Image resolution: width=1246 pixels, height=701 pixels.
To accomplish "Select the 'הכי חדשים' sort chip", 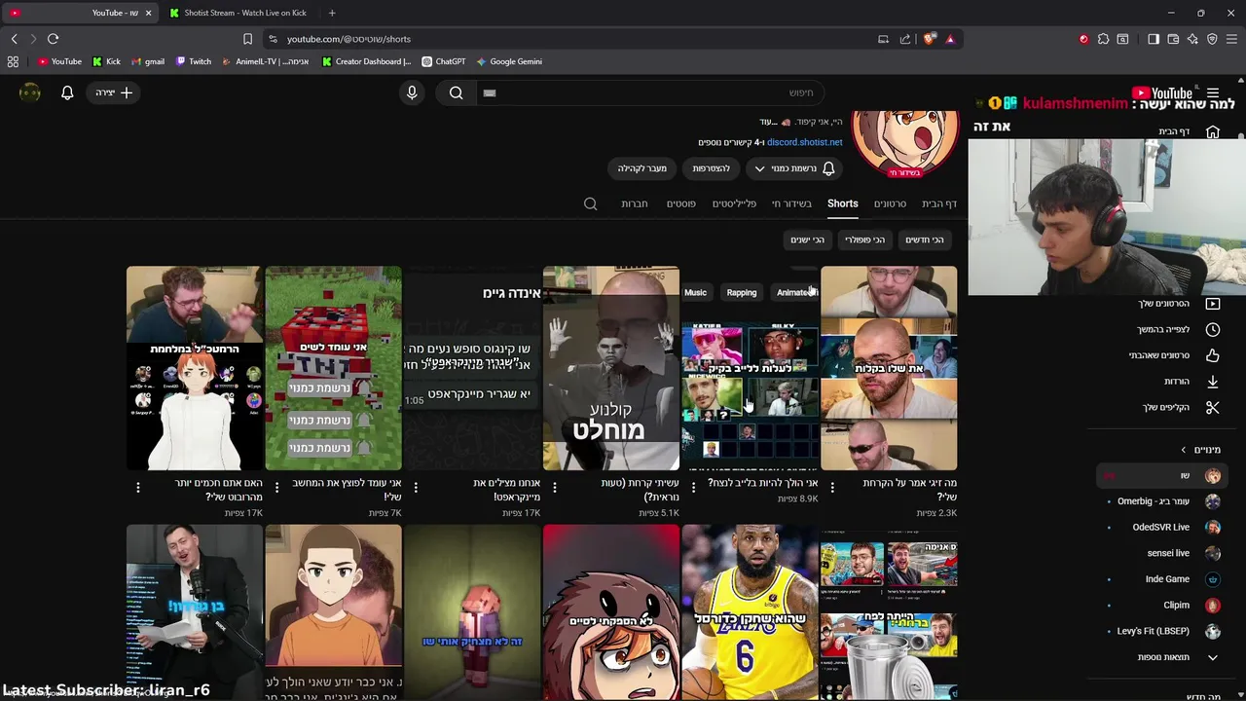I will (x=925, y=240).
